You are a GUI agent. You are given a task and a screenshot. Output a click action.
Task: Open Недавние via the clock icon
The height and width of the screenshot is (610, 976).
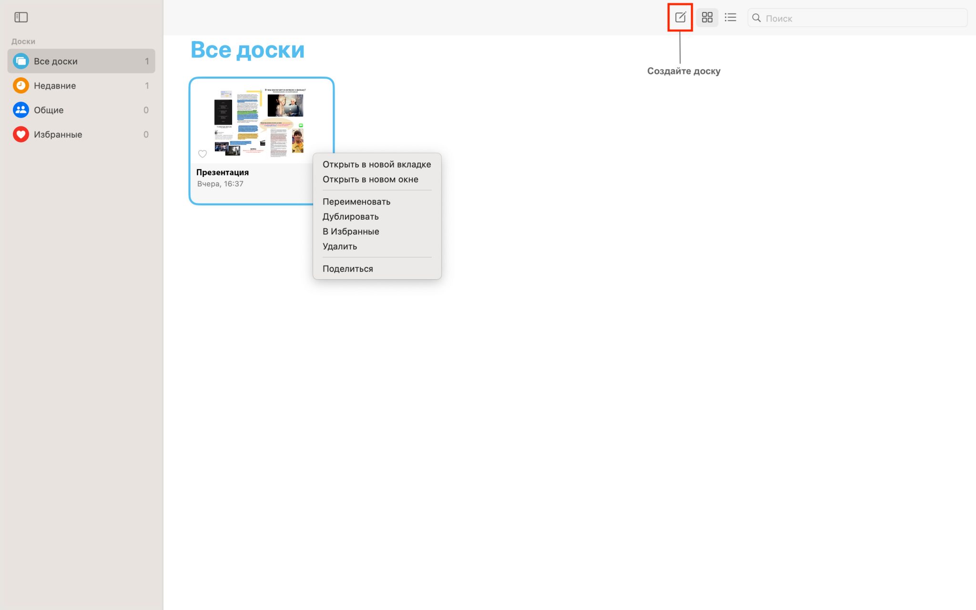20,85
